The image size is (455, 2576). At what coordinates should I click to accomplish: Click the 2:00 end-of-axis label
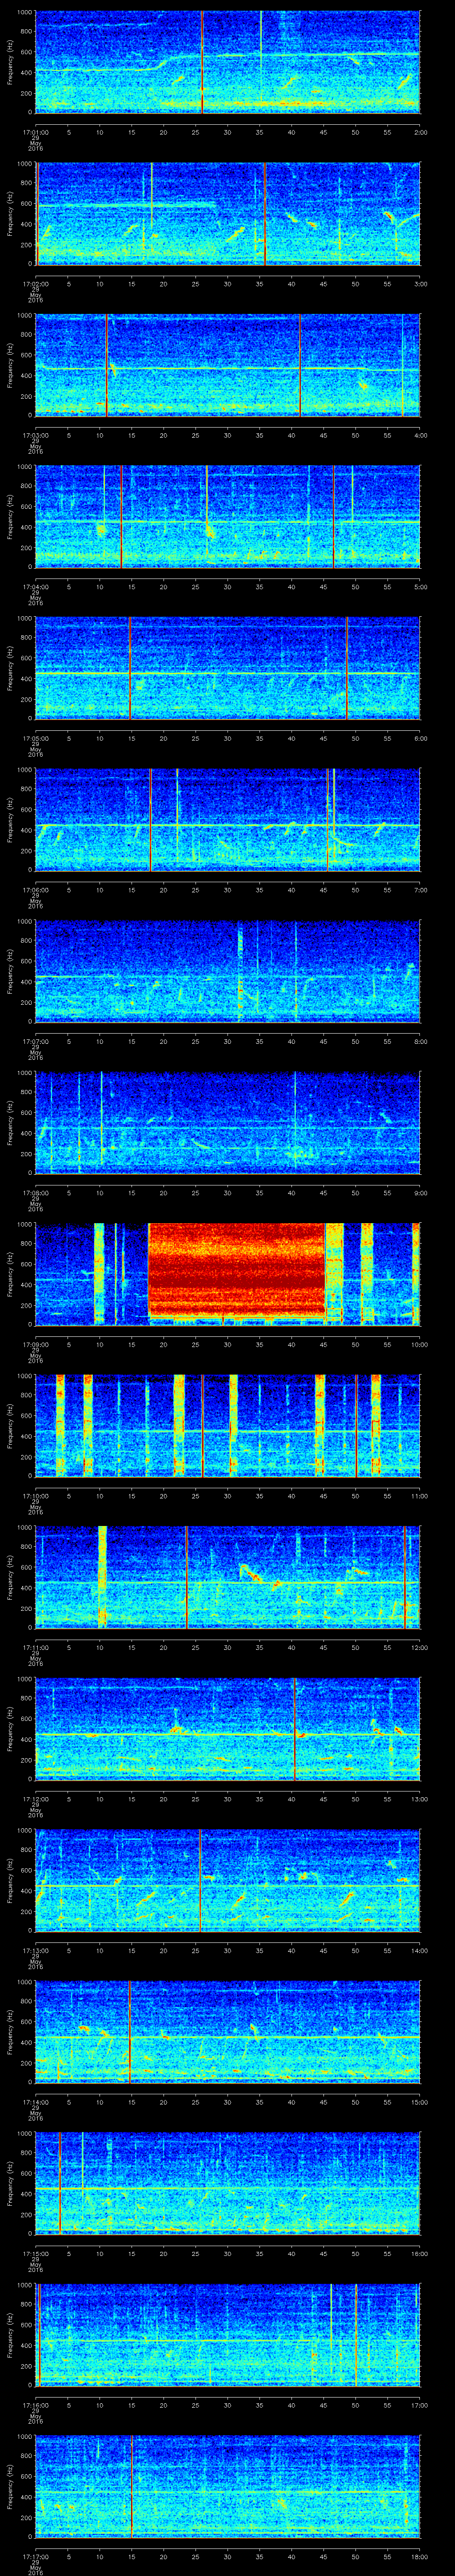coord(420,131)
